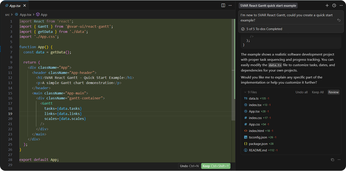Open chat history via the clock icon
Image resolution: width=346 pixels, height=171 pixels.
click(x=334, y=5)
